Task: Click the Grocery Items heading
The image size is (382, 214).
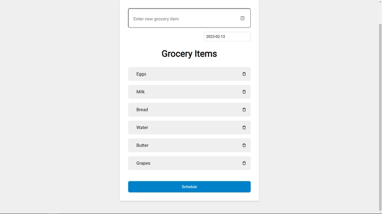Action: (x=189, y=54)
